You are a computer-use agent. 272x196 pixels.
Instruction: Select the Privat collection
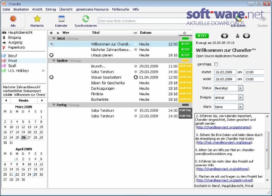12,61
